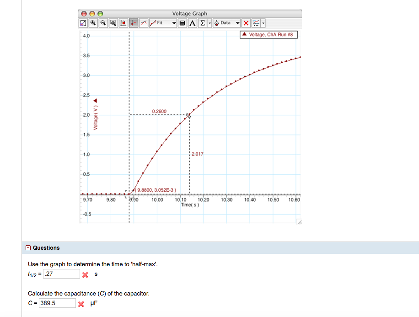Select the Voltage, ChA Run #8 legend
Image resolution: width=419 pixels, height=317 pixels.
point(269,34)
